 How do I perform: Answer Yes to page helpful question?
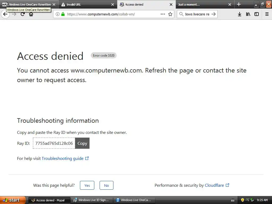87,185
